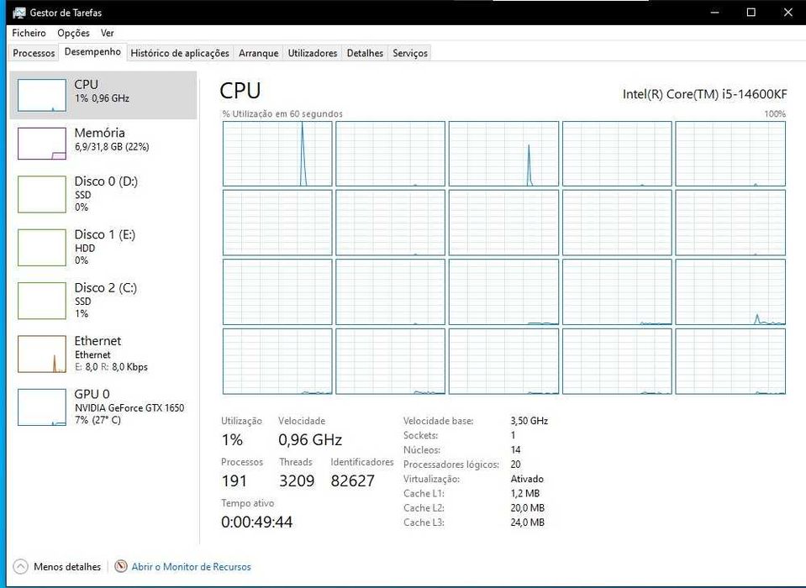Image resolution: width=806 pixels, height=588 pixels.
Task: Click the Task Manager title bar icon
Action: [x=17, y=13]
